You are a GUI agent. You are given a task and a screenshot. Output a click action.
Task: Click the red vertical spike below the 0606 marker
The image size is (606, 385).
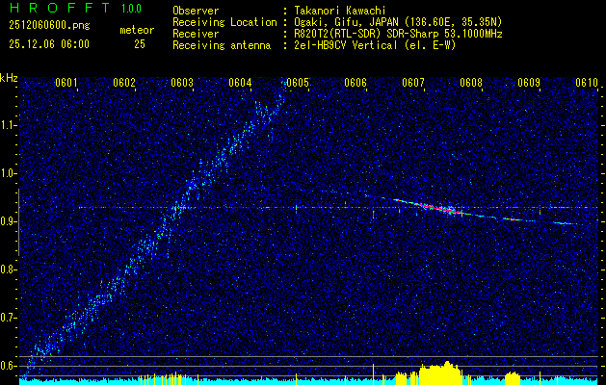[374, 215]
